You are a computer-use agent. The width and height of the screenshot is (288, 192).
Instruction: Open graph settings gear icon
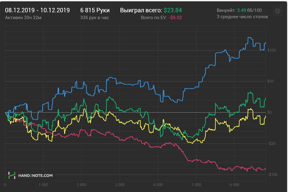point(277,11)
